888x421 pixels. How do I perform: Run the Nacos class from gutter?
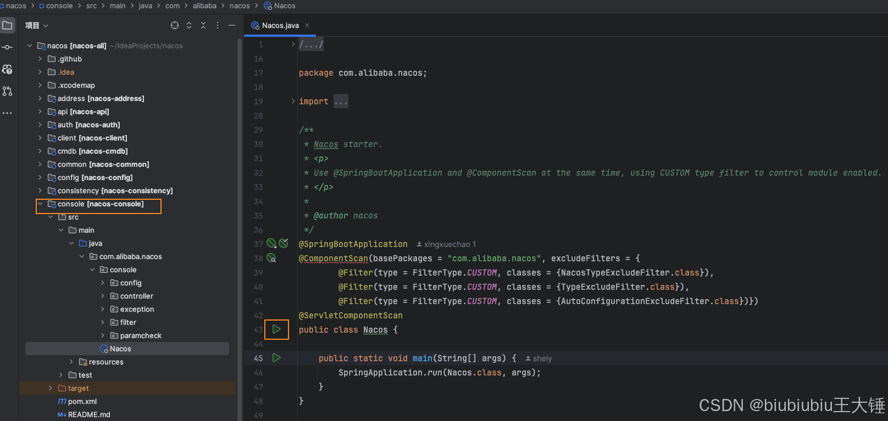pyautogui.click(x=276, y=329)
